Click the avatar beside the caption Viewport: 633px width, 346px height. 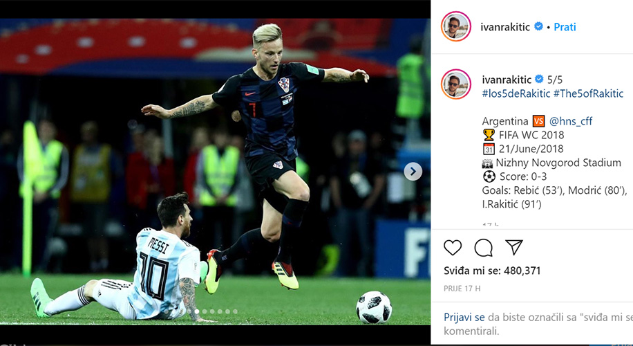pos(456,84)
